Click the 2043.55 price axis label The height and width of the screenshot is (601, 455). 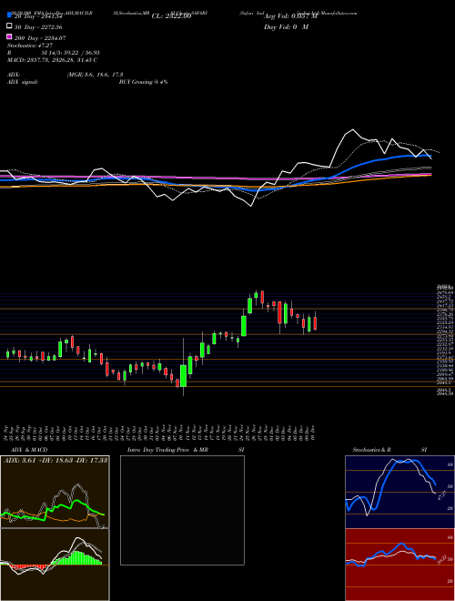pos(445,393)
